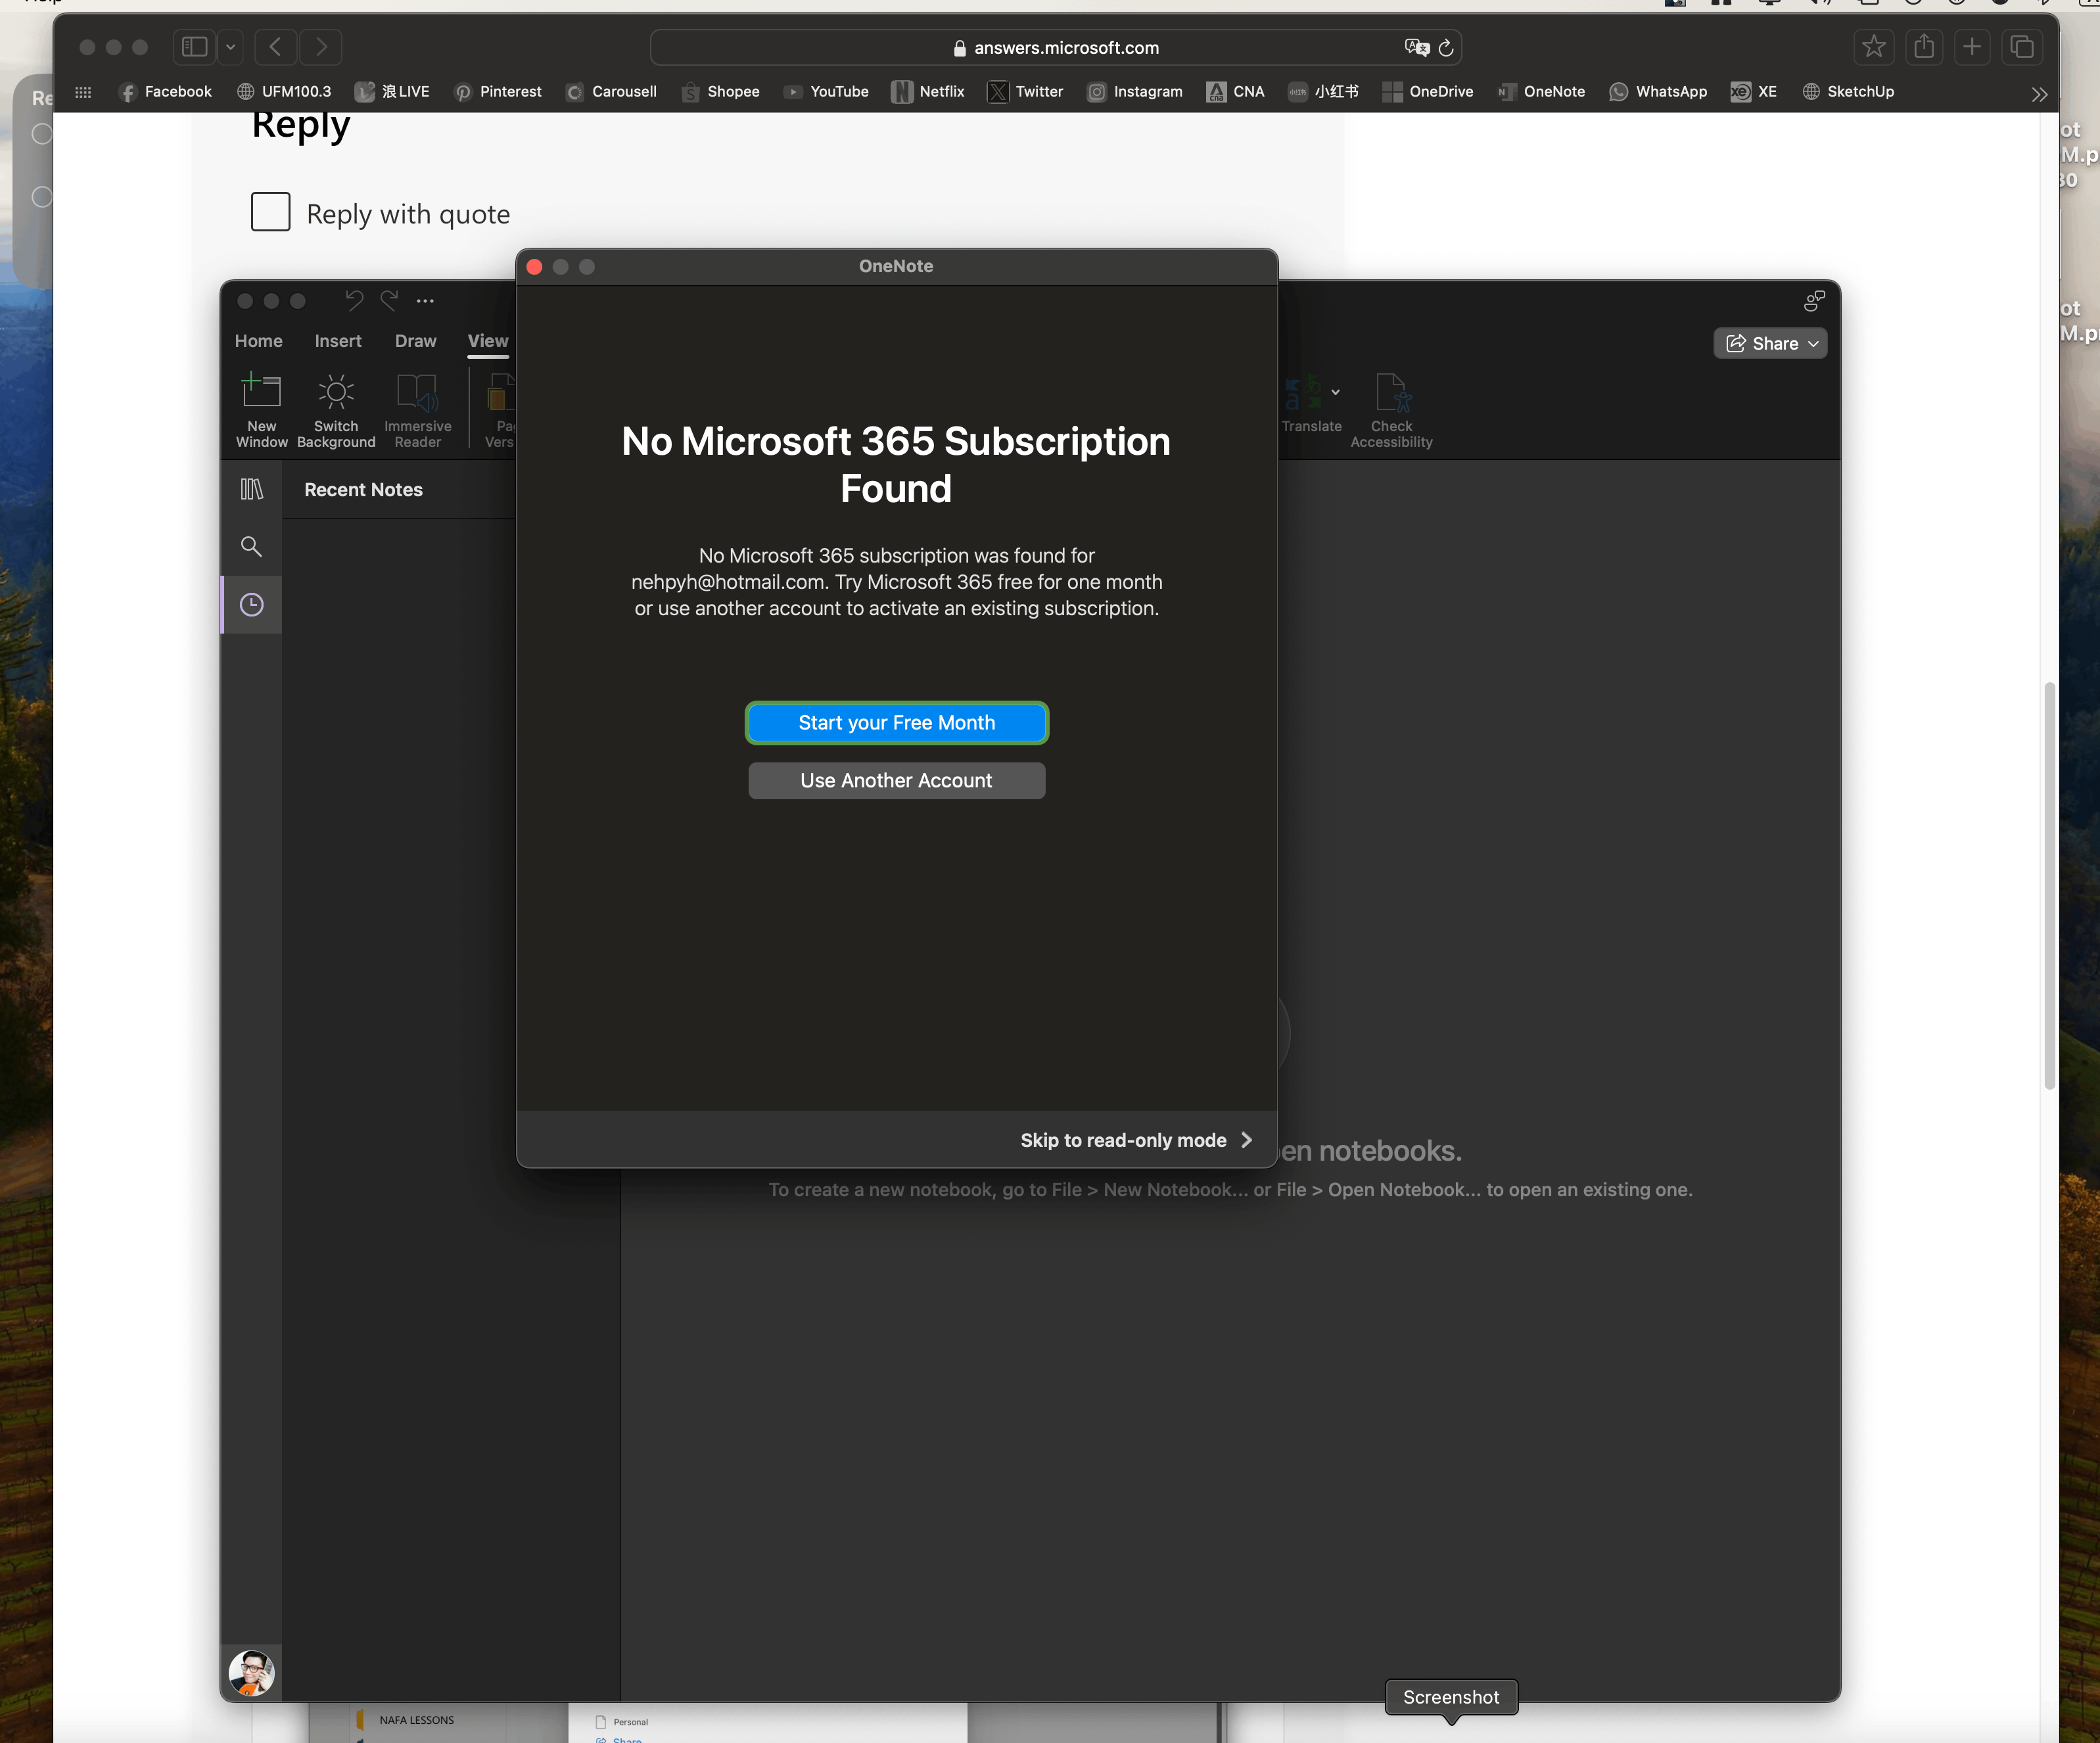Switch to the Insert ribbon tab
Screen dimensions: 2100x1743
[x=338, y=341]
